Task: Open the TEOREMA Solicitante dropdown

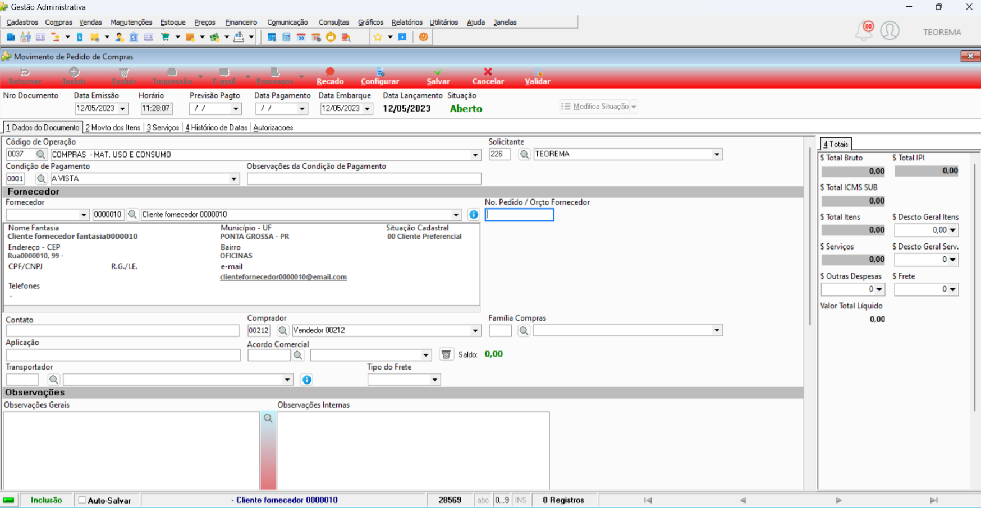Action: pyautogui.click(x=717, y=154)
